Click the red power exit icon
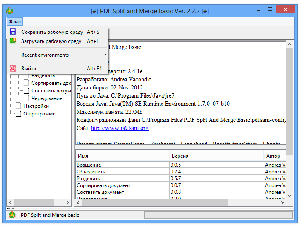The height and width of the screenshot is (228, 302). tap(13, 68)
